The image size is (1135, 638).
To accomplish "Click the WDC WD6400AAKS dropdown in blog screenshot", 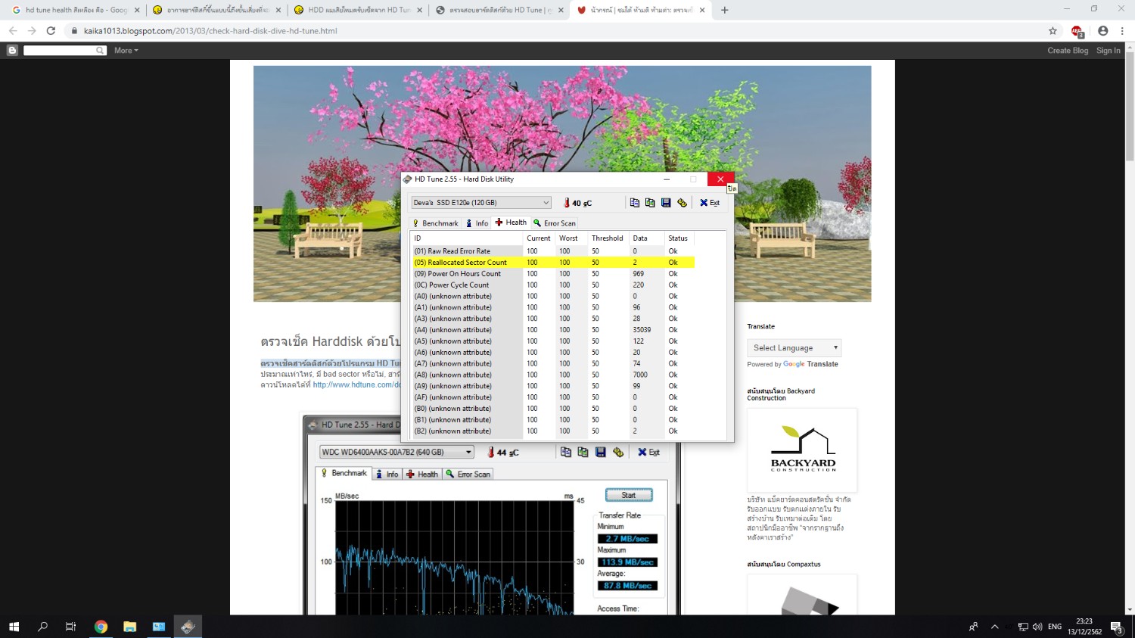I will 396,452.
